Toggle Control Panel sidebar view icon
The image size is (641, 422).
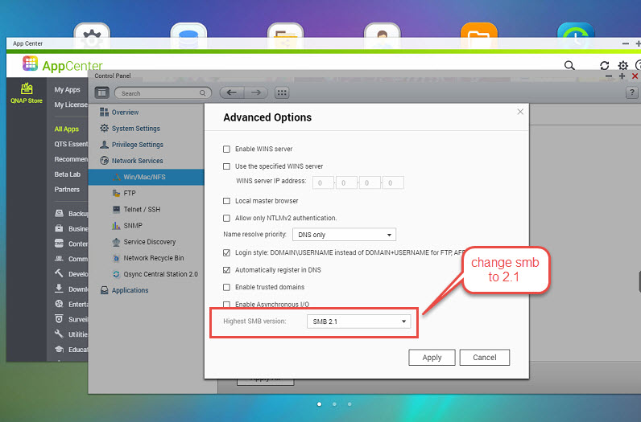(x=101, y=93)
